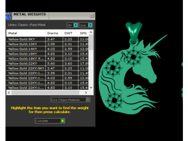Click the horizontal scroll right arrow
This screenshot has width=188, height=141.
click(x=86, y=92)
